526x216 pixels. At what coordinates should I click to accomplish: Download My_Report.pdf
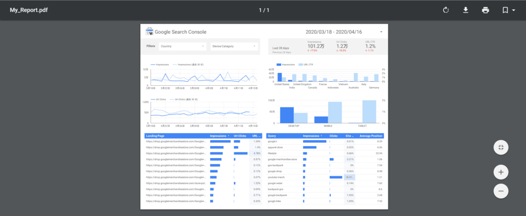click(x=465, y=10)
